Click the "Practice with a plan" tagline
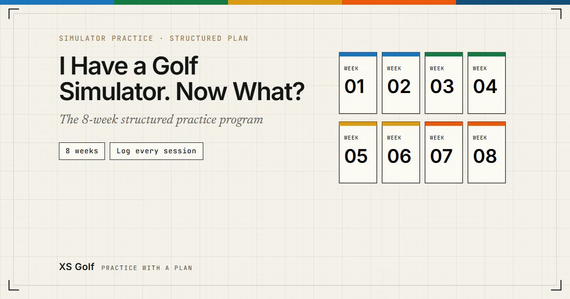570x299 pixels. point(147,268)
